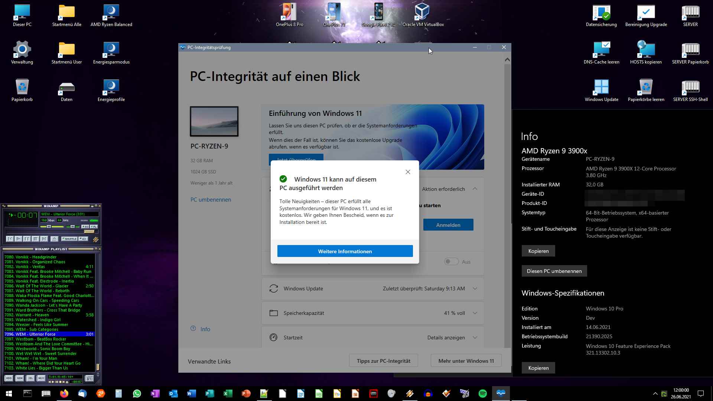
Task: Toggle Winamp playlist window (PL)
Action: pos(94,226)
